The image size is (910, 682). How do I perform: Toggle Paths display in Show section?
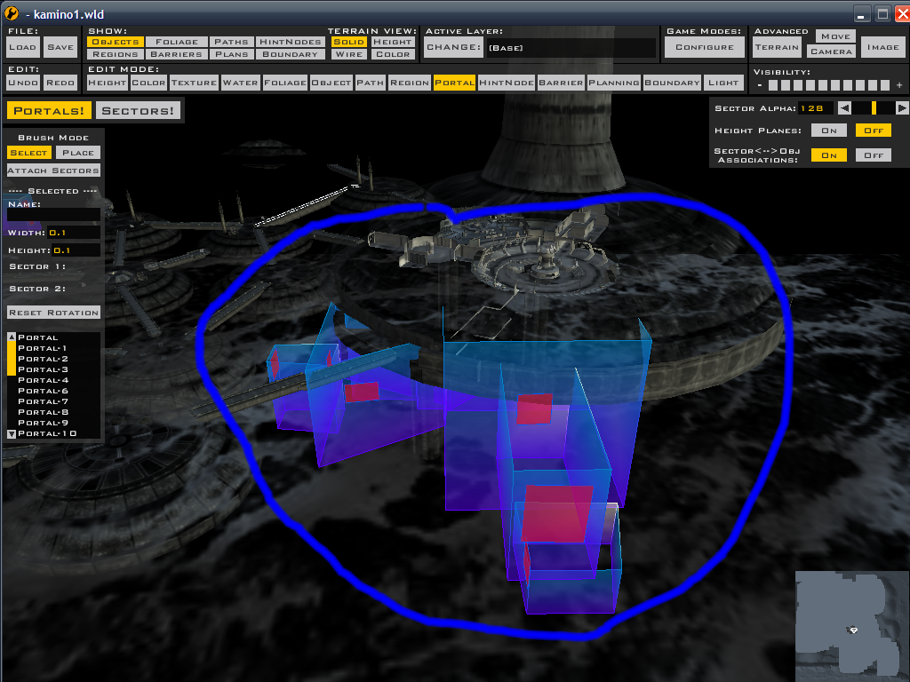231,42
